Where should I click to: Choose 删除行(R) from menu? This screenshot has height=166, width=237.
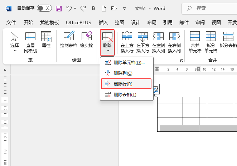click(x=126, y=84)
